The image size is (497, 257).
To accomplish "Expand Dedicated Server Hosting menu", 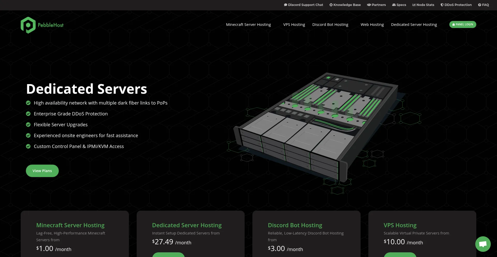I will [x=414, y=25].
